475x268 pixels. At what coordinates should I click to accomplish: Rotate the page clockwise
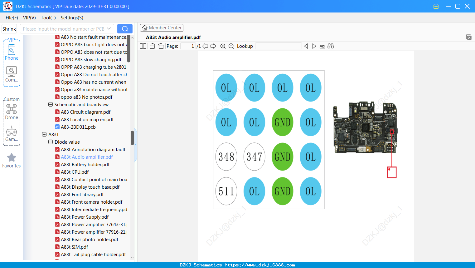tap(161, 46)
